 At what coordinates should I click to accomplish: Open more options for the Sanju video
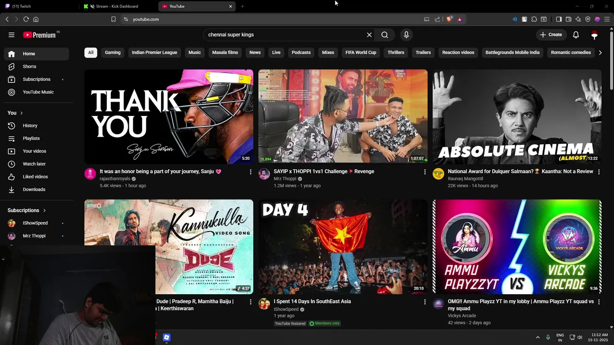coord(250,172)
